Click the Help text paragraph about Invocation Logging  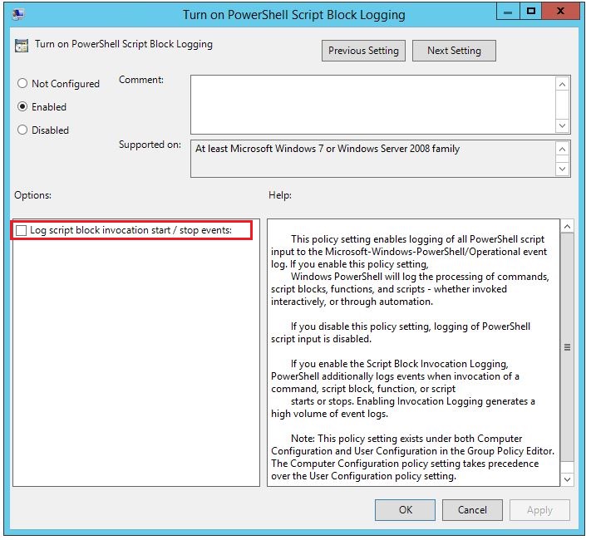[x=402, y=389]
